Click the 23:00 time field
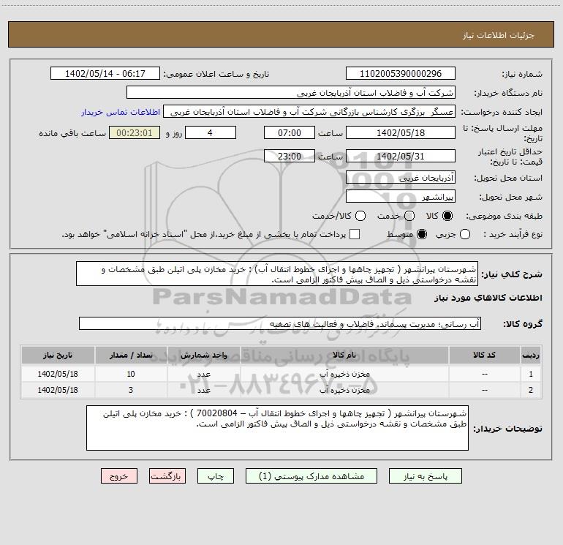This screenshot has width=563, height=545. [290, 156]
